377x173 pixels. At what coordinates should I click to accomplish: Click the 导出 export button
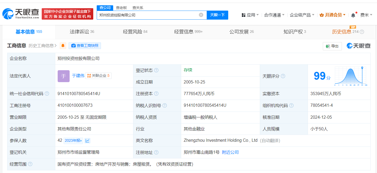[332, 46]
